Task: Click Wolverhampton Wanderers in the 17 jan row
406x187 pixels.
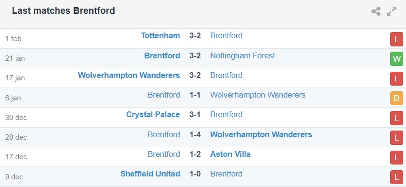Action: [129, 75]
